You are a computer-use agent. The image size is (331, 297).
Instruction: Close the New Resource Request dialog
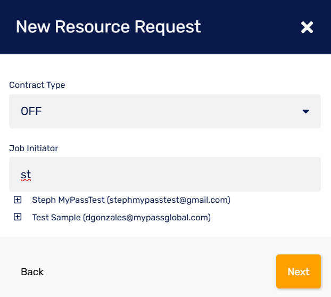307,27
